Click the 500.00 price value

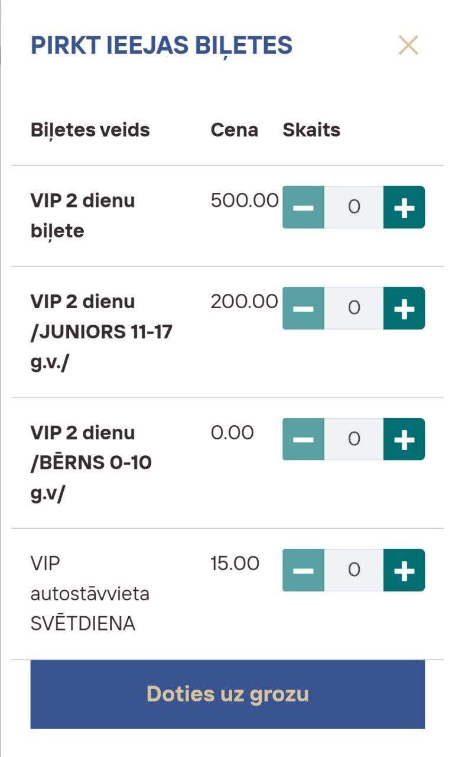(x=244, y=200)
